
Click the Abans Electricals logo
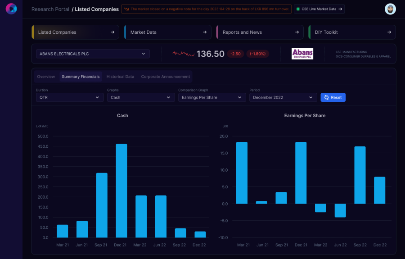[x=302, y=54]
